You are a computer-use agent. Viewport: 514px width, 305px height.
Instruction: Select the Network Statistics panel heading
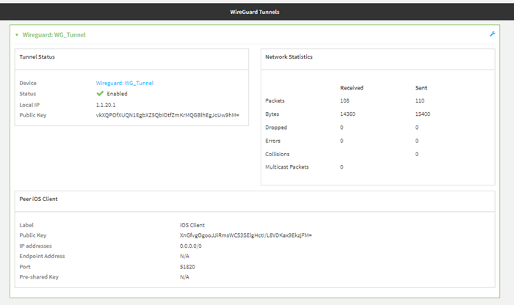[289, 57]
